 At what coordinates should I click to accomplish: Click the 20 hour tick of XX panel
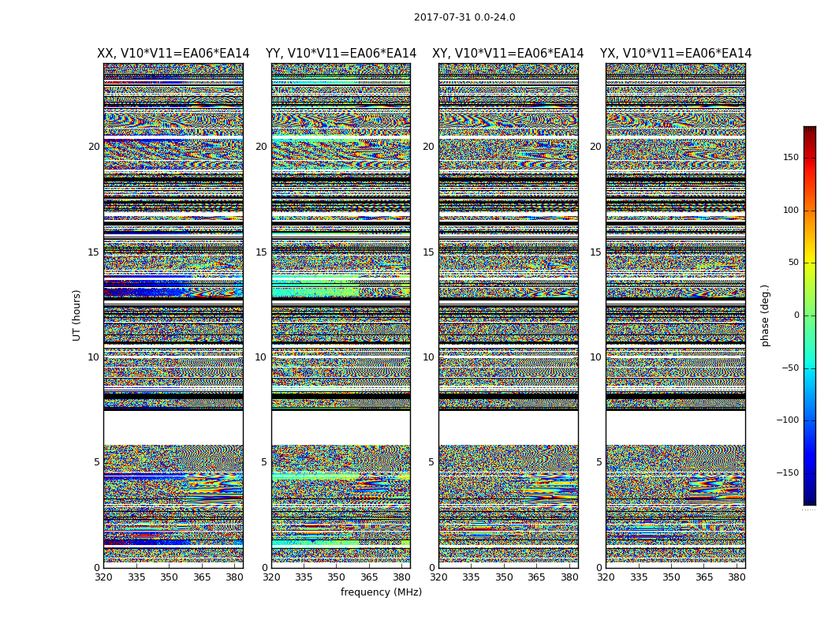tap(94, 147)
